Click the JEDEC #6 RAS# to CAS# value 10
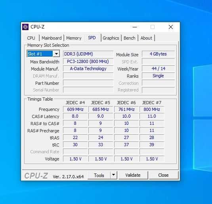The width and height of the screenshot is (212, 204). tap(126, 123)
